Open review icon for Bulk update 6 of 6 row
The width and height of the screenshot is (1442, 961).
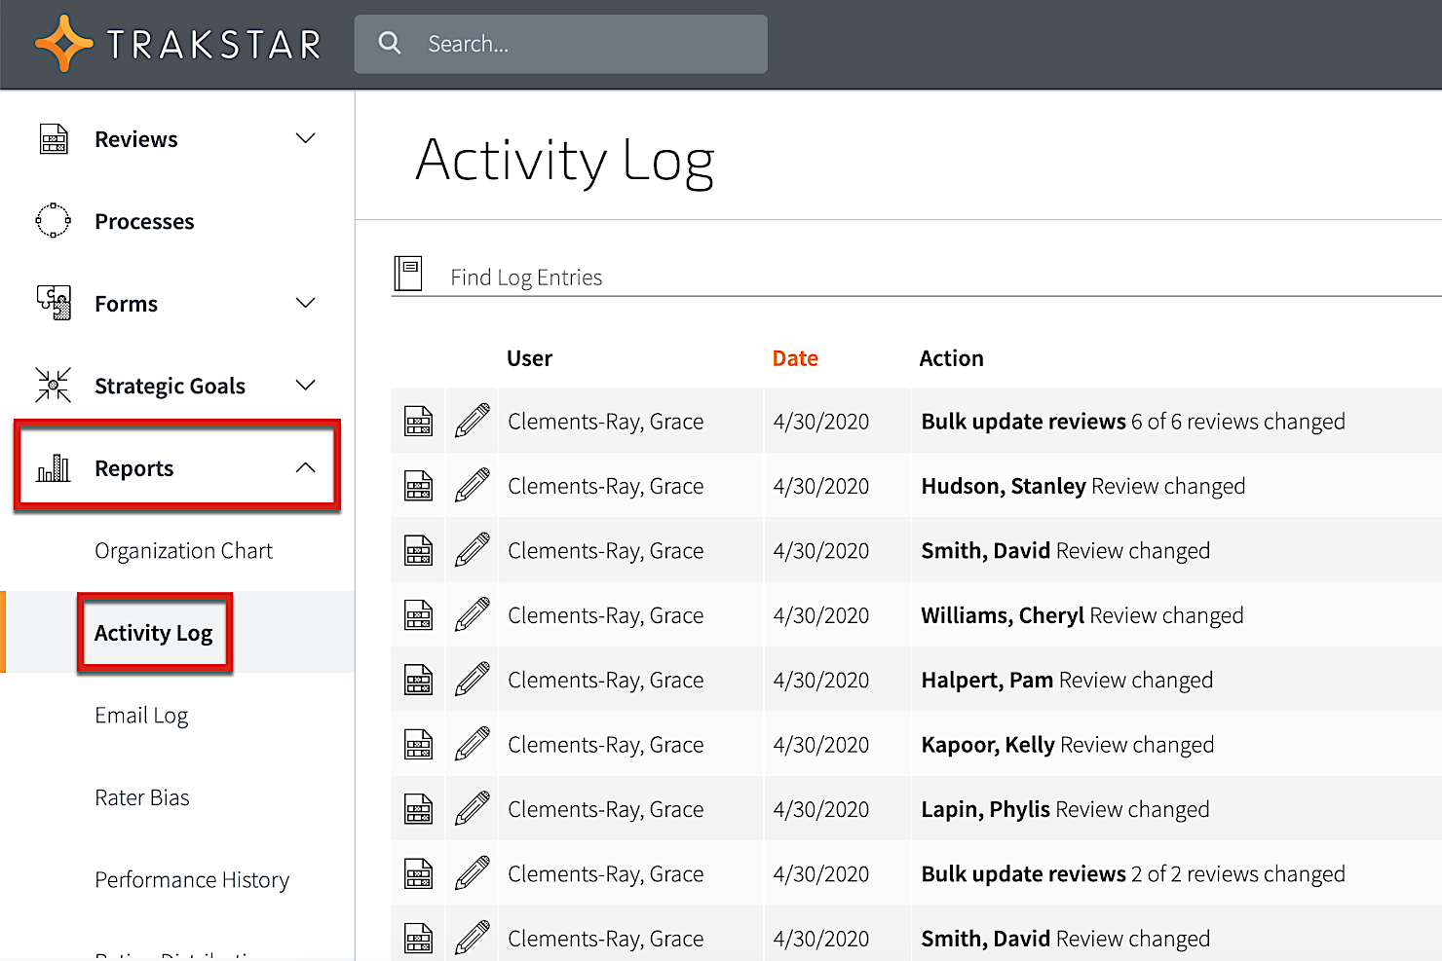click(419, 422)
